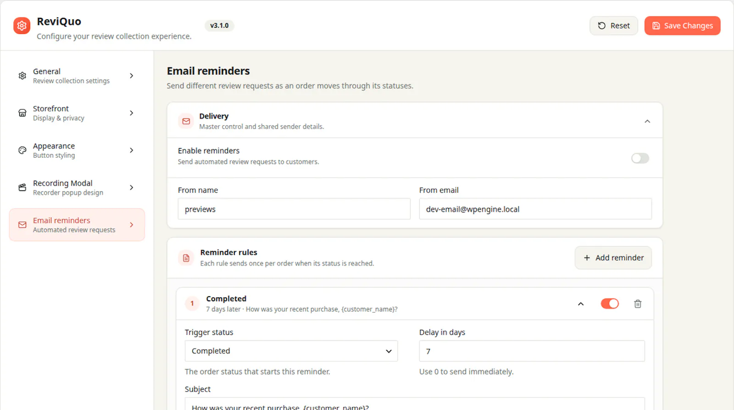Click the Email reminders envelope icon in sidebar

[22, 225]
